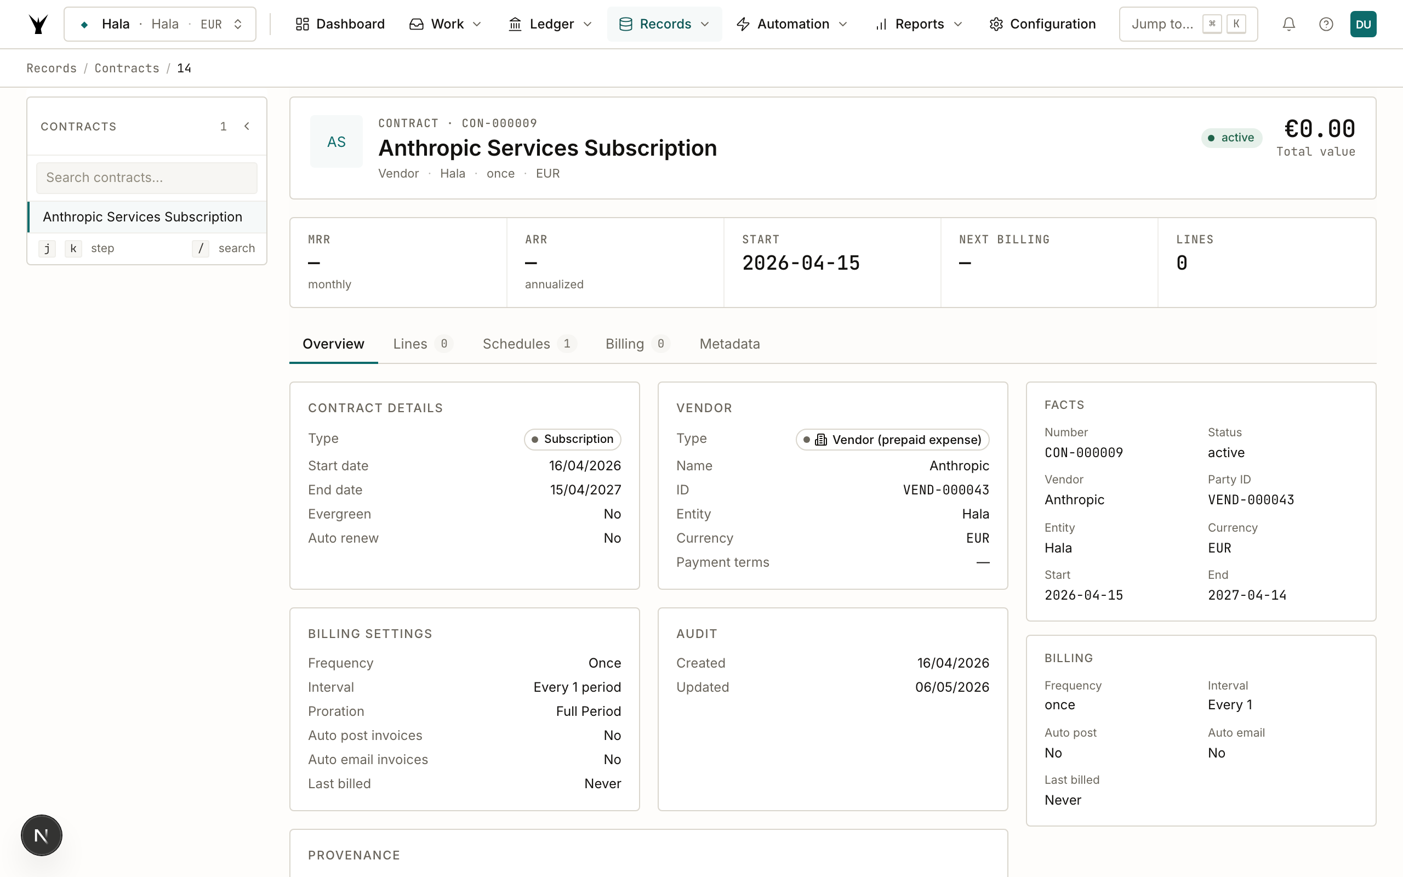Open the notifications bell
Screen dimensions: 1403x877
(1288, 24)
